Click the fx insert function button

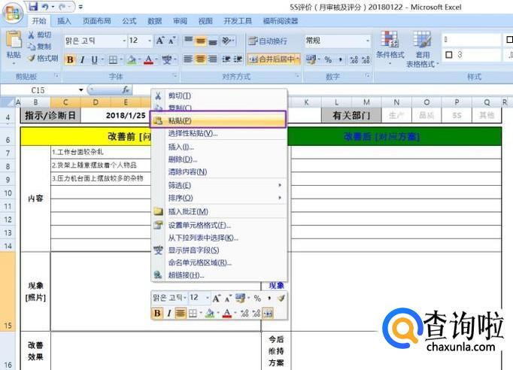click(126, 90)
